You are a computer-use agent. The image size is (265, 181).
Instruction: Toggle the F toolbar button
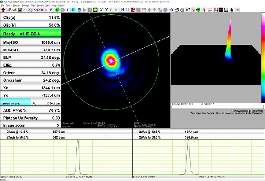51,10
